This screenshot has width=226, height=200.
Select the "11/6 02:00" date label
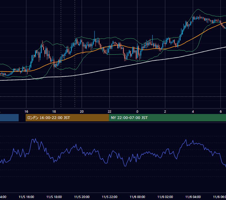[165, 197]
